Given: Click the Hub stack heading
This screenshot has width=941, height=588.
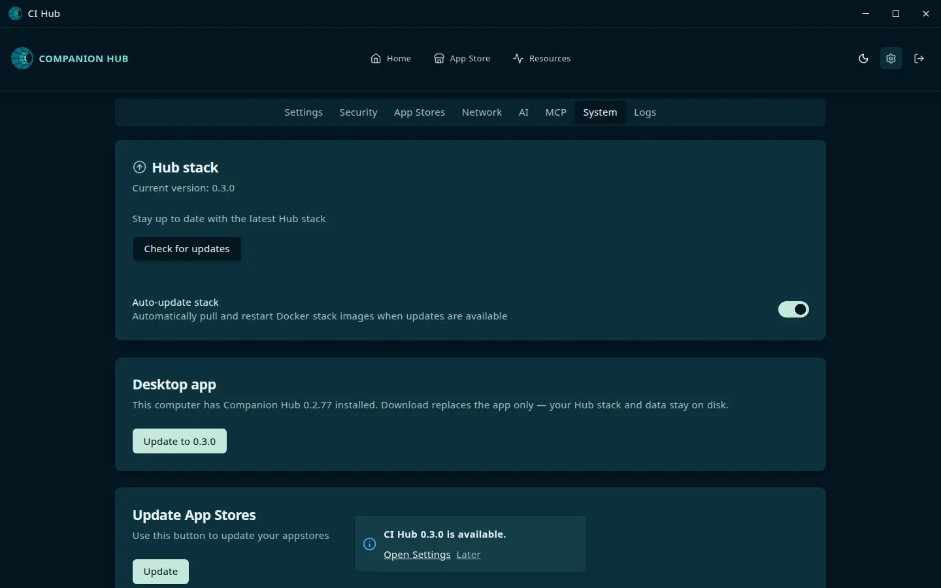Looking at the screenshot, I should tap(185, 168).
